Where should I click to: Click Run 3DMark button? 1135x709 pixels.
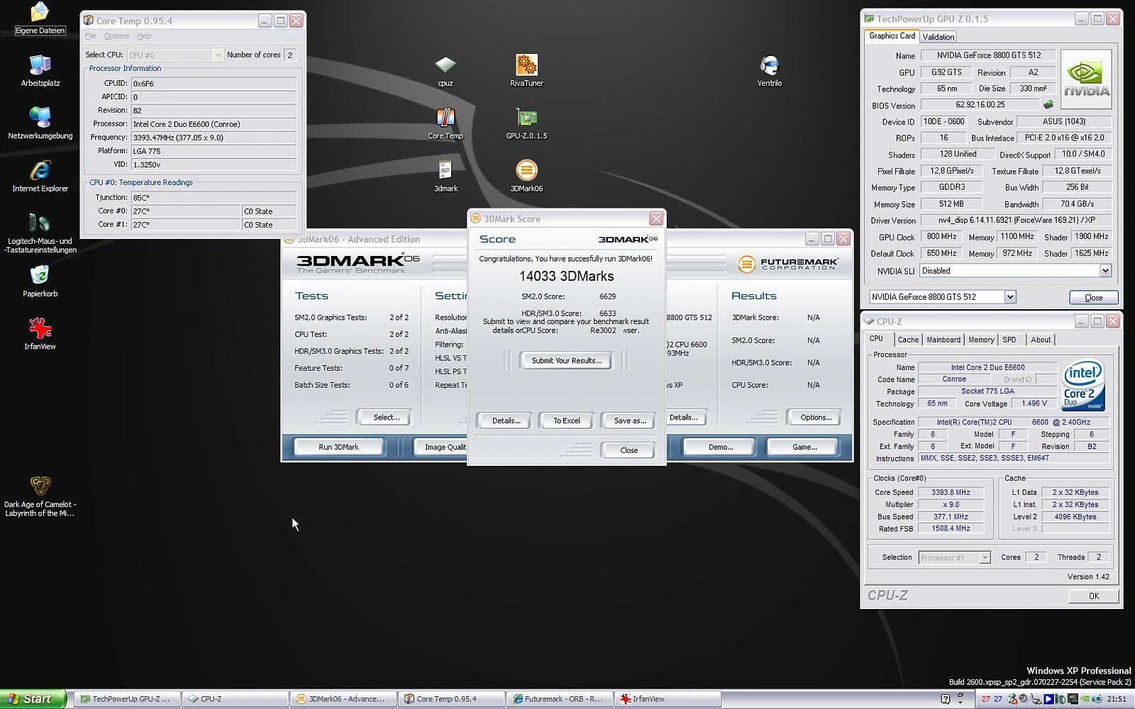(338, 447)
